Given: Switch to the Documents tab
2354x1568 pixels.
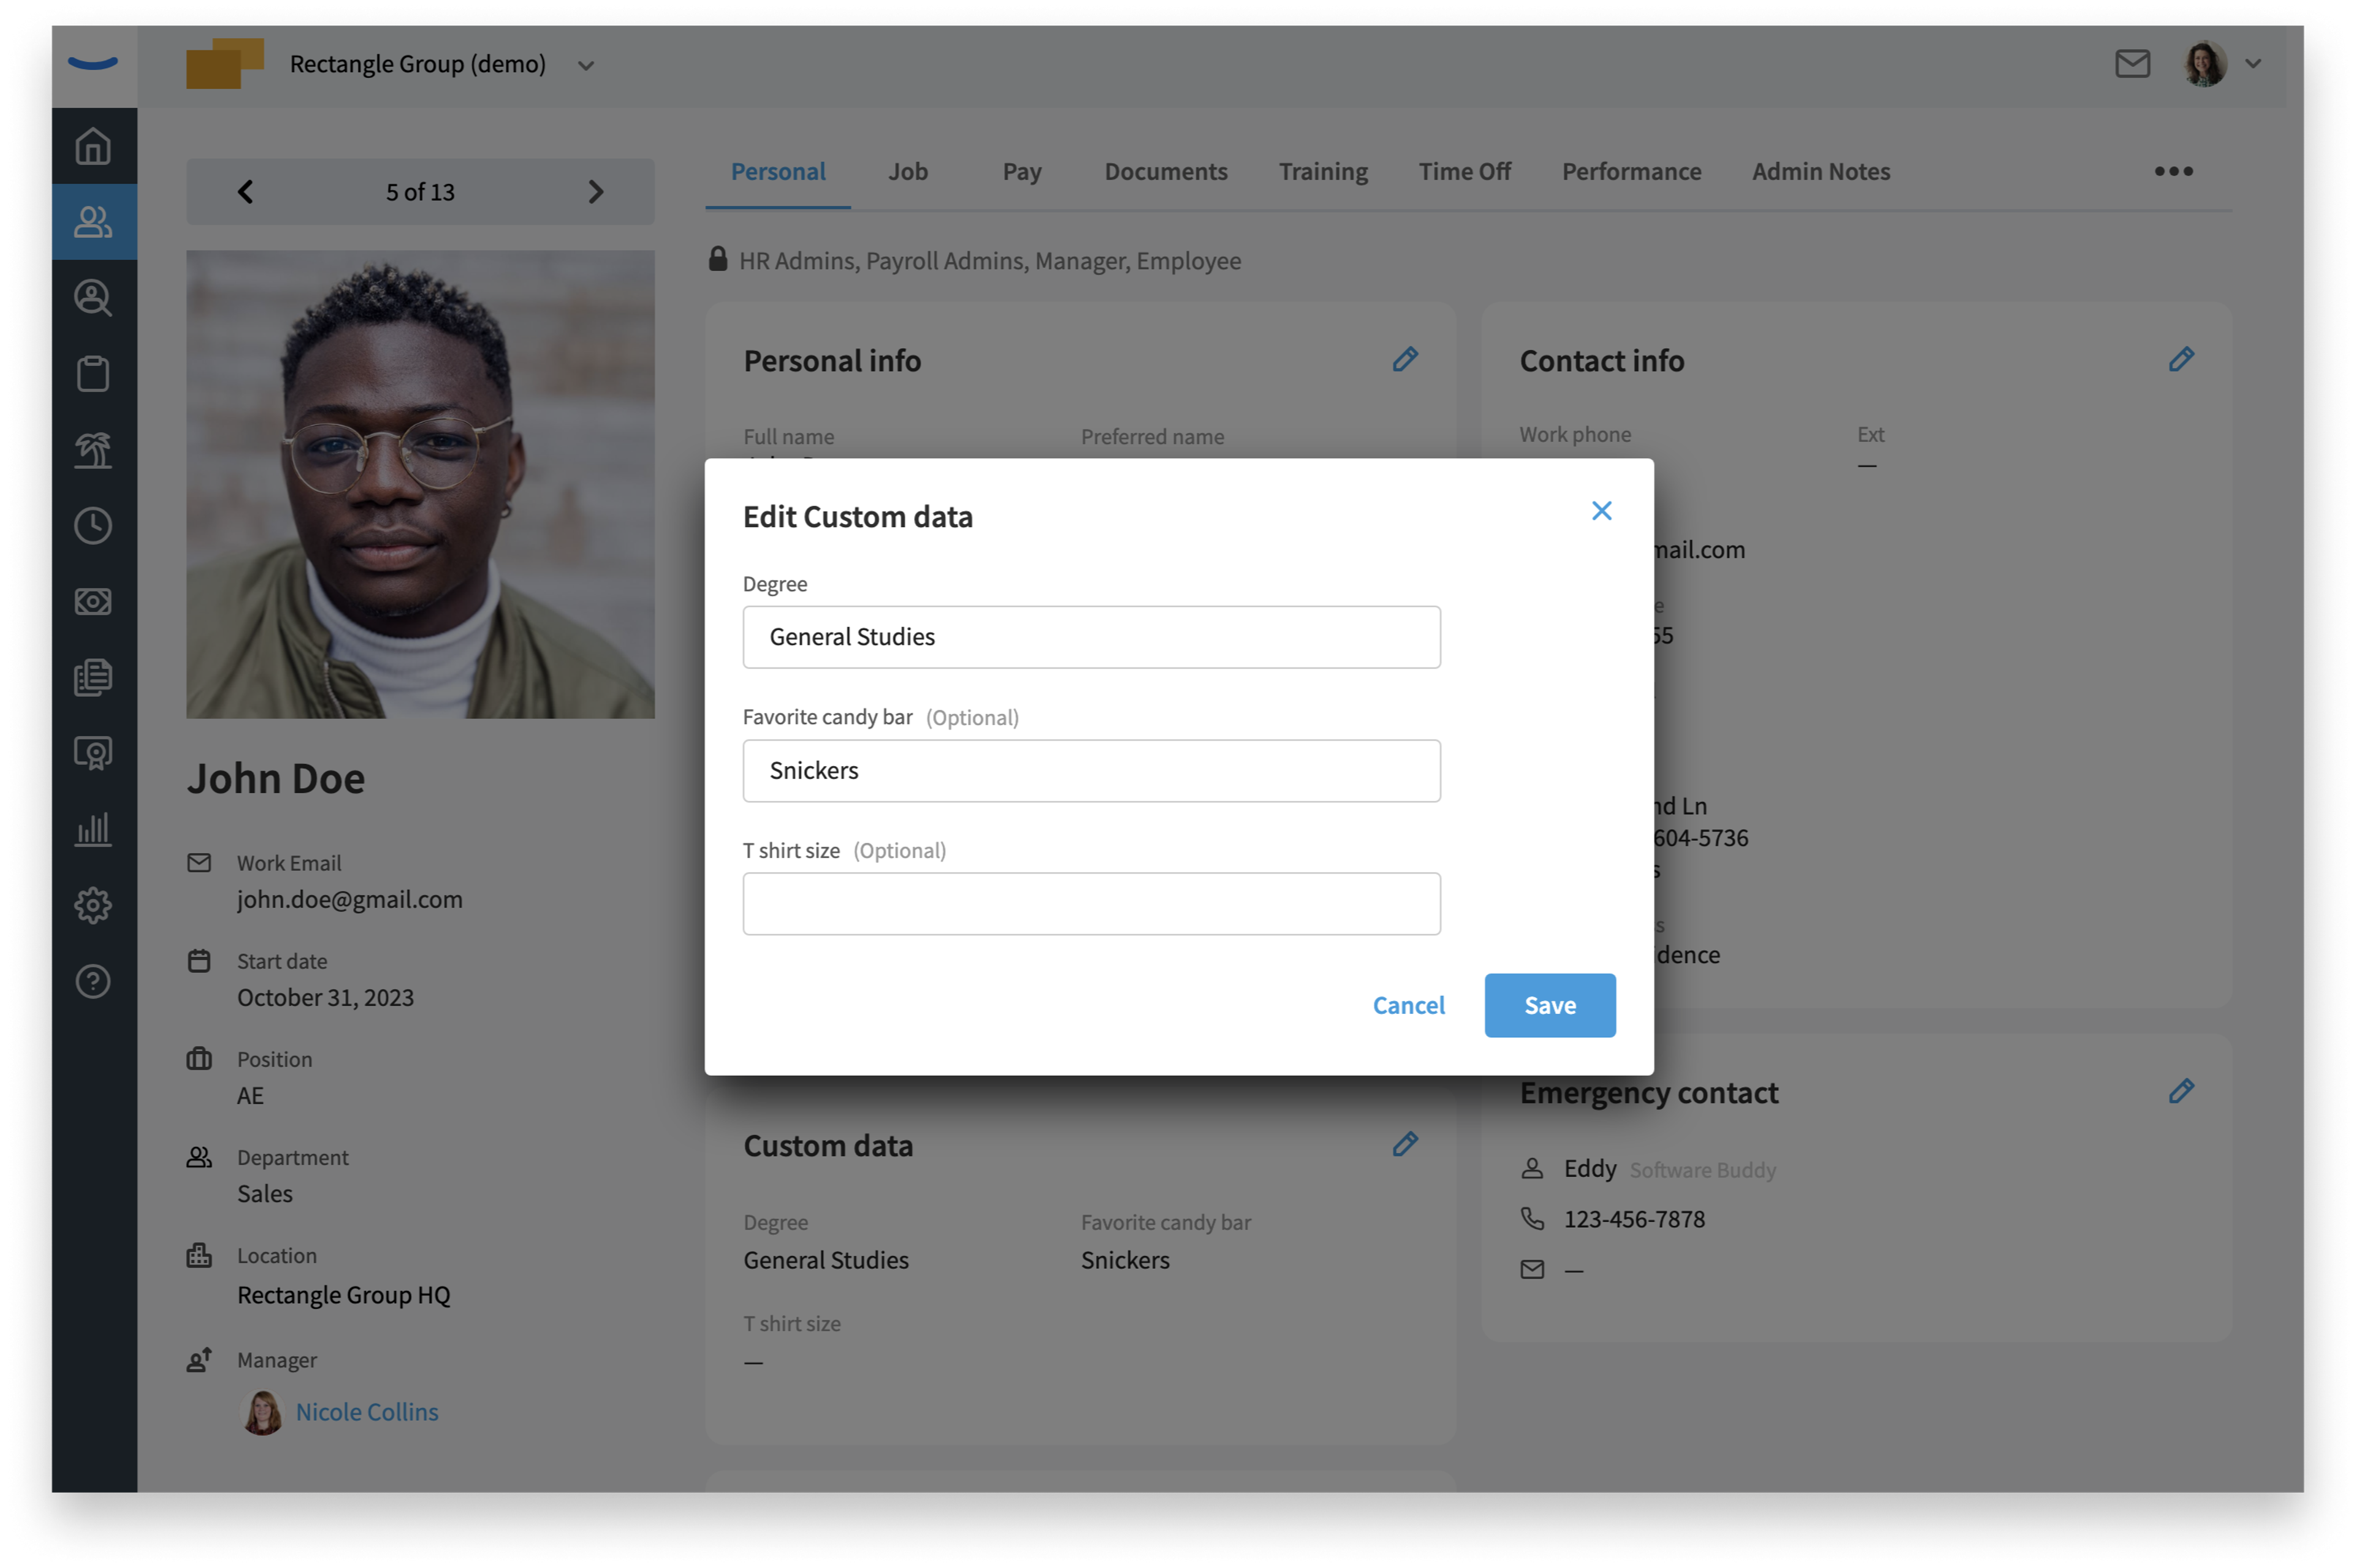Looking at the screenshot, I should click(1165, 171).
